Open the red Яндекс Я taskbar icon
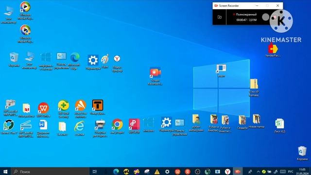The height and width of the screenshot is (175, 311). point(188,172)
